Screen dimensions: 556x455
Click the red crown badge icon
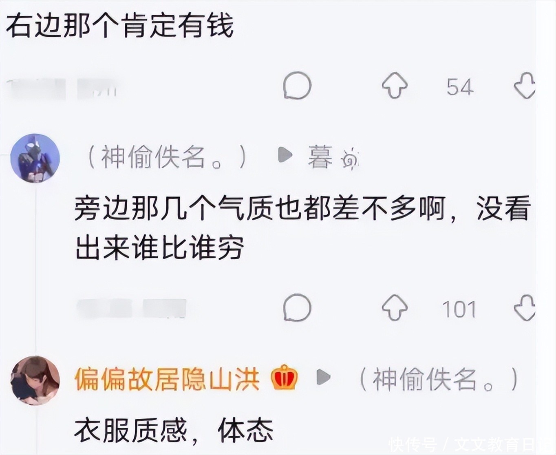(285, 378)
